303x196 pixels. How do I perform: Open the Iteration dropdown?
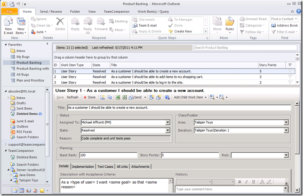click(x=286, y=130)
